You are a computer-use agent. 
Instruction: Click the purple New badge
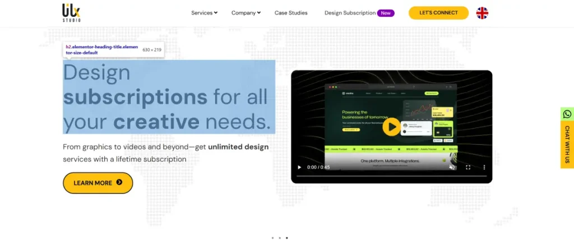click(386, 13)
